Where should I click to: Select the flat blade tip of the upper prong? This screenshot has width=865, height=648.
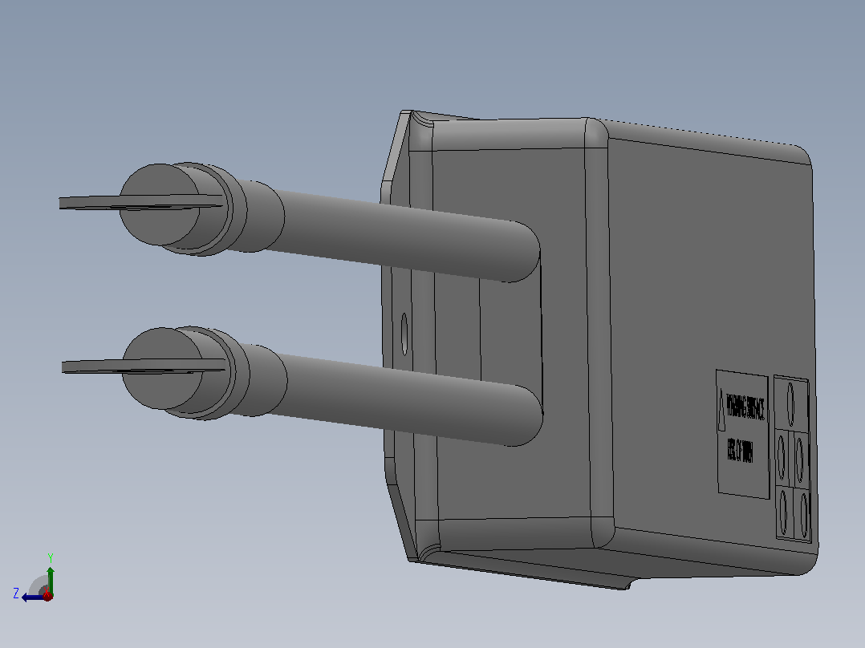coord(140,202)
